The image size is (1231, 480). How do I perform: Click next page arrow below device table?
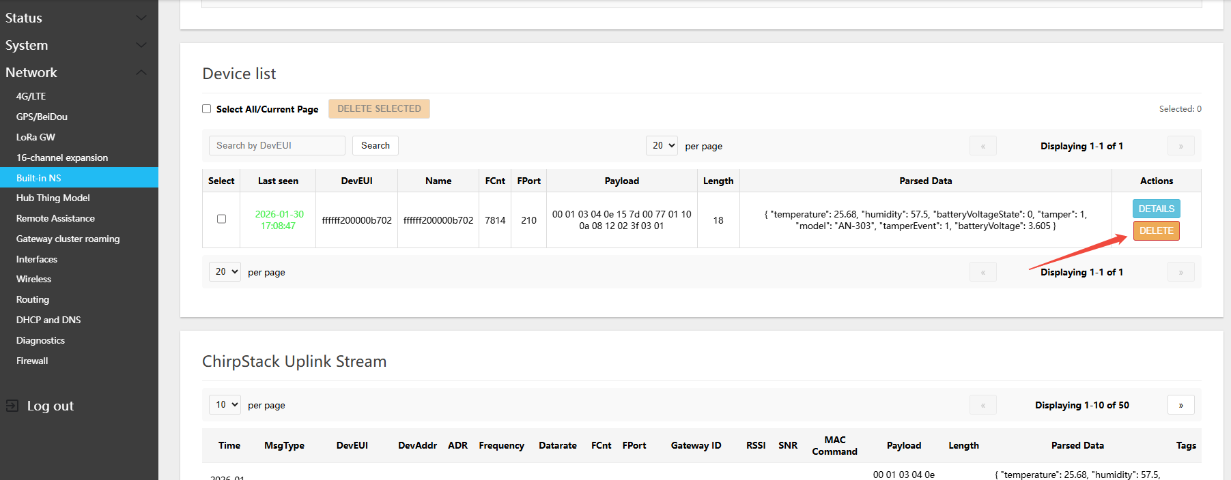click(x=1180, y=272)
